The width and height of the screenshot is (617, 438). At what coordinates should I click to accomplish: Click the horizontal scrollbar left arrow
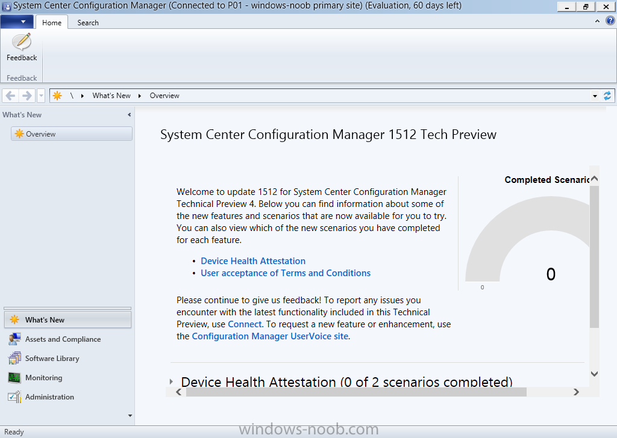click(178, 392)
